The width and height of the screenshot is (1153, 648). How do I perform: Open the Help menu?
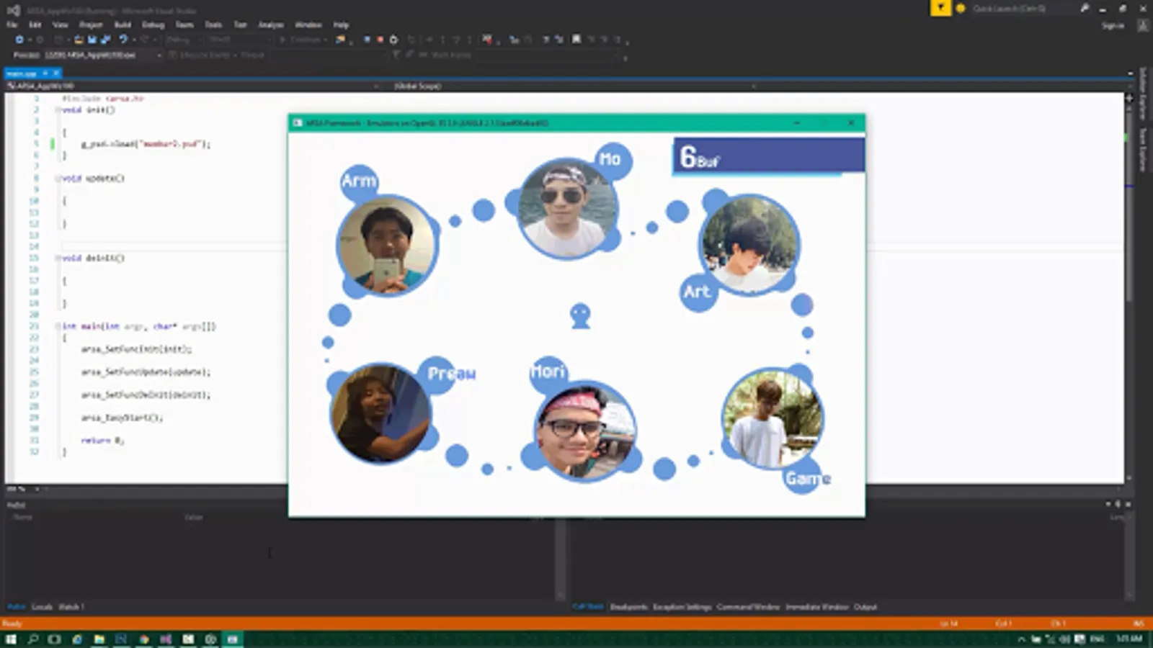point(341,24)
